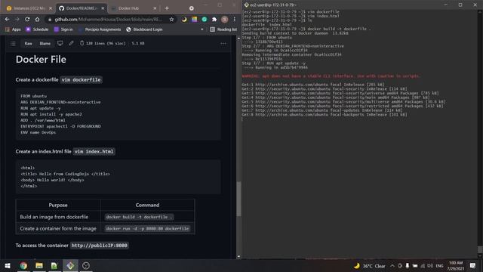
Task: Open the weather widget showing 36°C Clear
Action: point(370,266)
